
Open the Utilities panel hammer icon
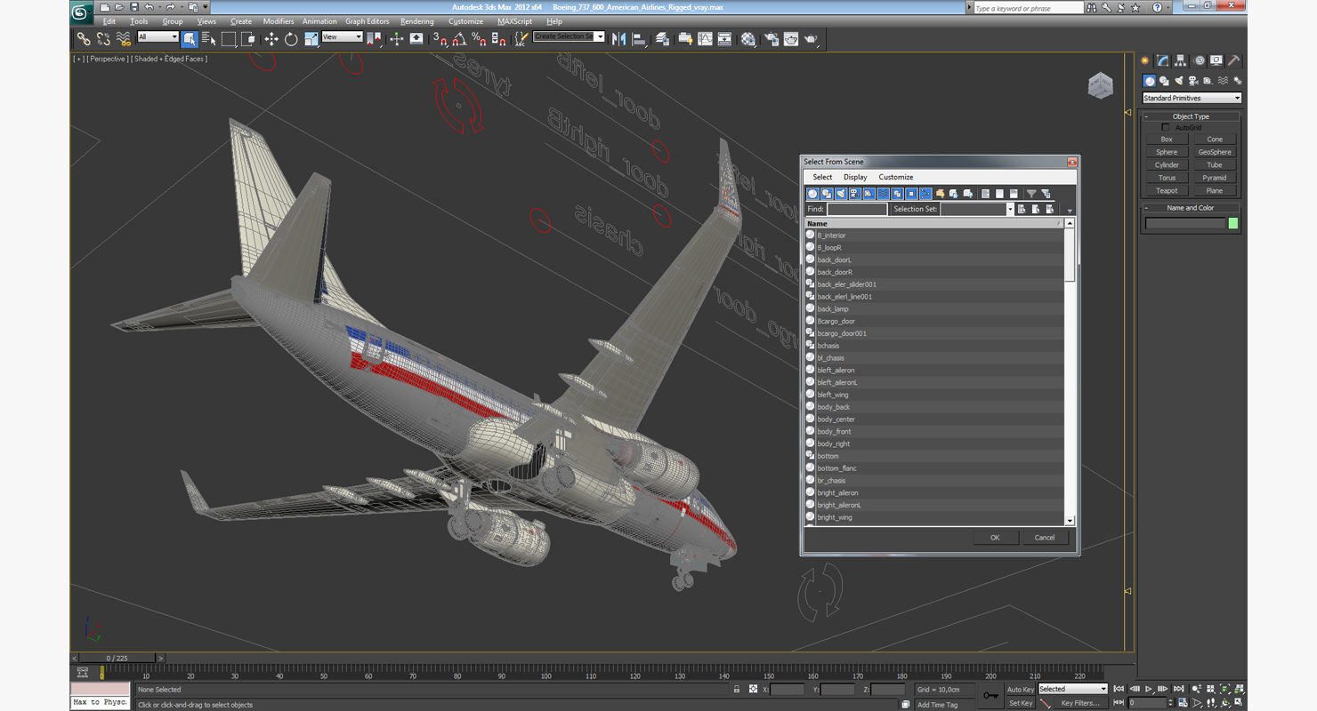coord(1234,60)
